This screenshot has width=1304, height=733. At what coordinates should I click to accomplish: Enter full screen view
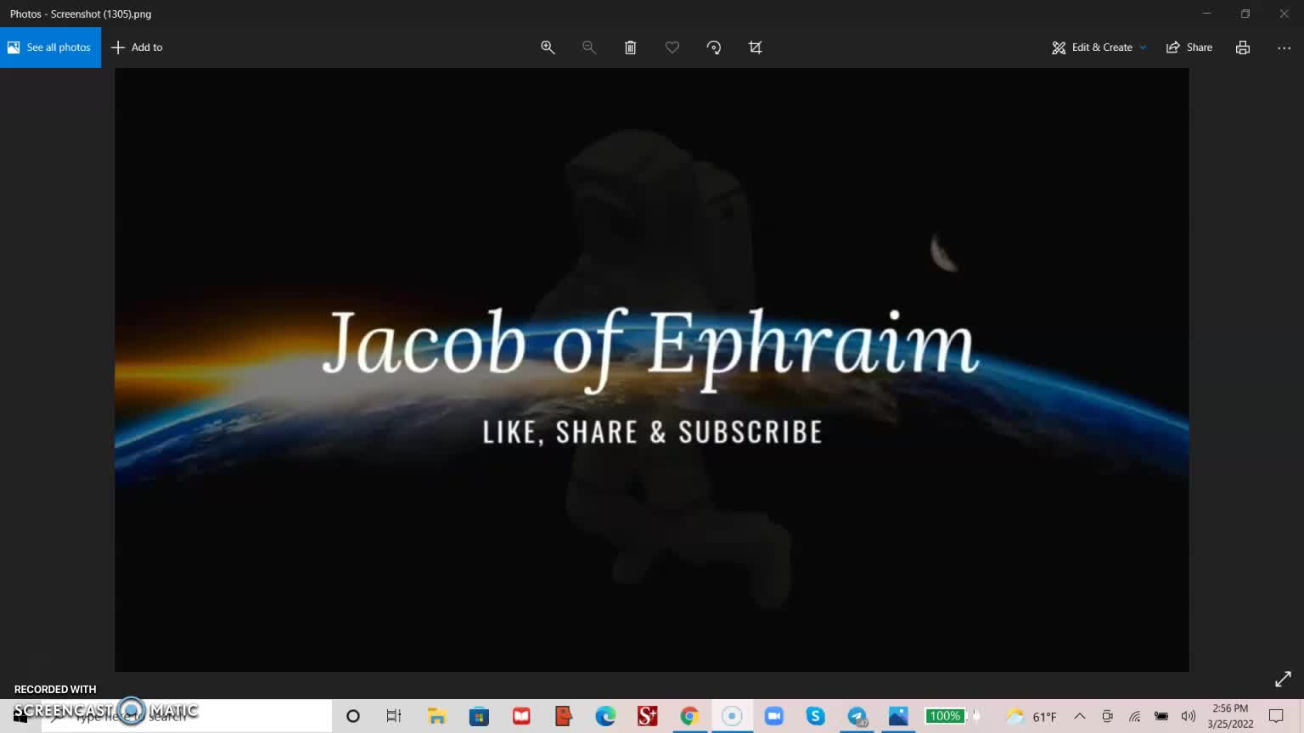click(1283, 679)
